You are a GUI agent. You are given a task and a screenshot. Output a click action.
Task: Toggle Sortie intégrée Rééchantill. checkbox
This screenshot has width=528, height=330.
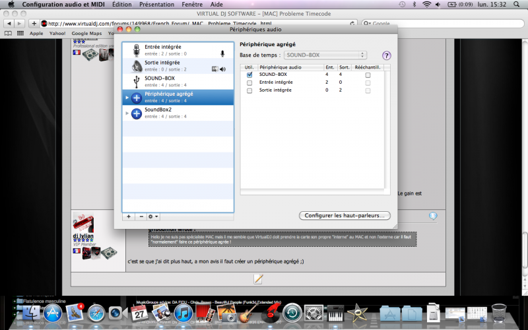(368, 90)
